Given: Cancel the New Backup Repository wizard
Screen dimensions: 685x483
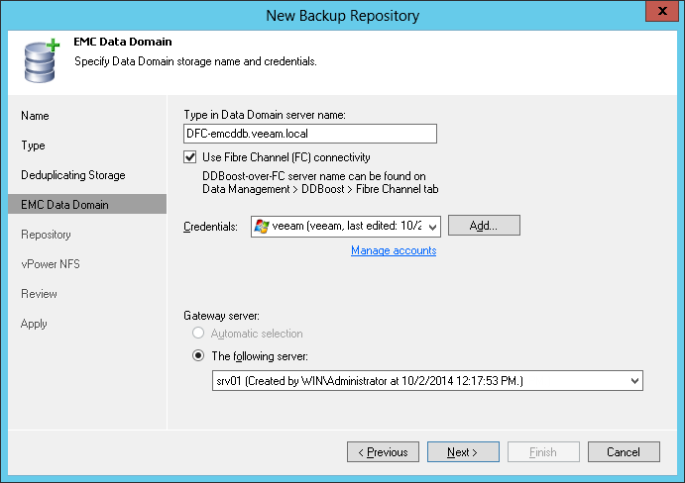Looking at the screenshot, I should pyautogui.click(x=624, y=451).
